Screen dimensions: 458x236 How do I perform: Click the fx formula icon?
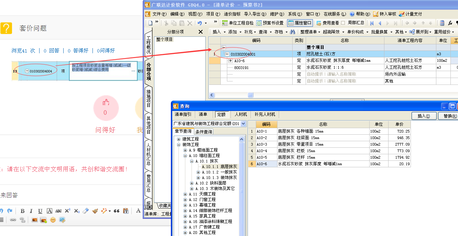pyautogui.click(x=450, y=23)
